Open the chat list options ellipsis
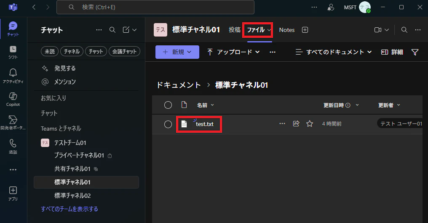 (x=99, y=30)
